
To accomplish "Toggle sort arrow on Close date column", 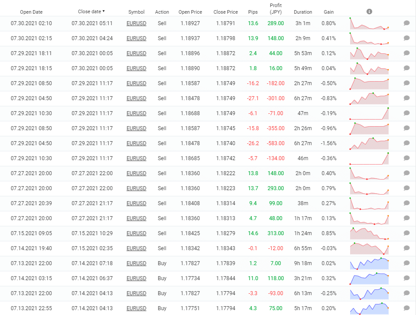I will (x=103, y=11).
